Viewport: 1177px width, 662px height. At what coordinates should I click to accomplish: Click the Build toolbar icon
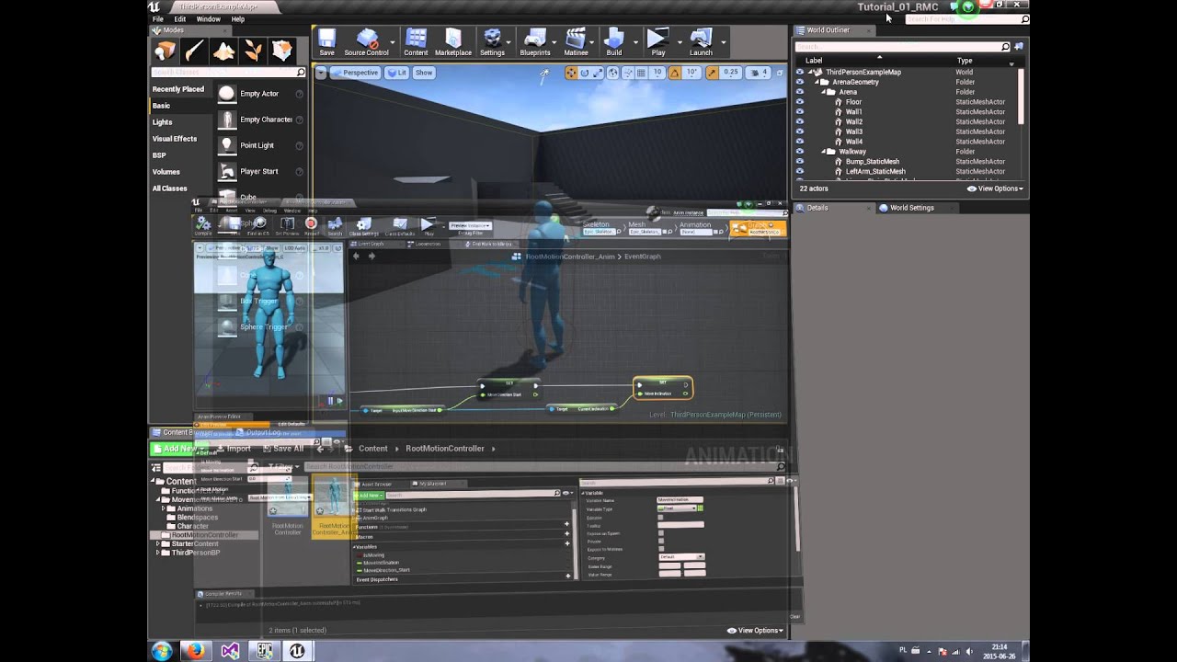point(613,42)
